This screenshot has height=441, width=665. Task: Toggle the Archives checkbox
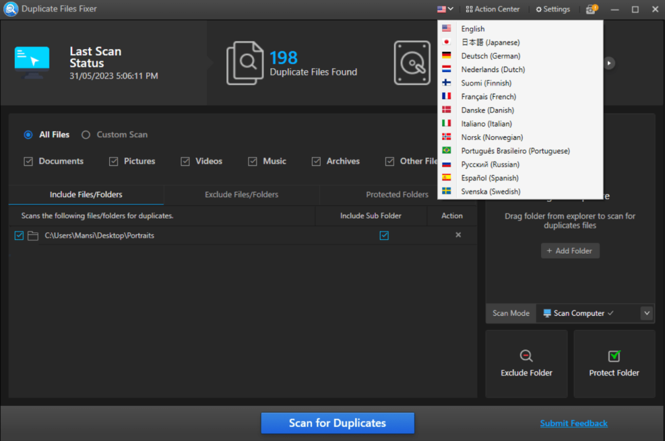click(x=316, y=161)
